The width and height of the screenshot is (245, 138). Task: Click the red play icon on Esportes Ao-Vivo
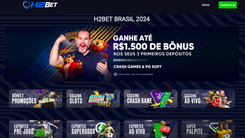point(165,129)
